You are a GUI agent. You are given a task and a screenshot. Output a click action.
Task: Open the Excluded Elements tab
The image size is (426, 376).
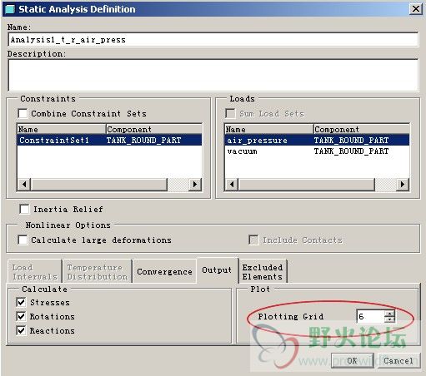263,272
